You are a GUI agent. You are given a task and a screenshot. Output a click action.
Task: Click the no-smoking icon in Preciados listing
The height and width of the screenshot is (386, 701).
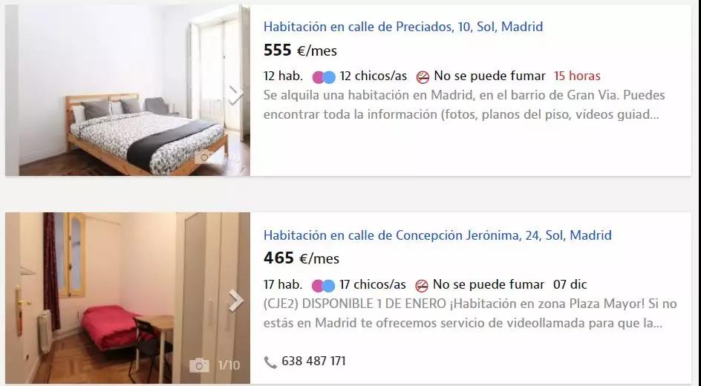(x=423, y=77)
